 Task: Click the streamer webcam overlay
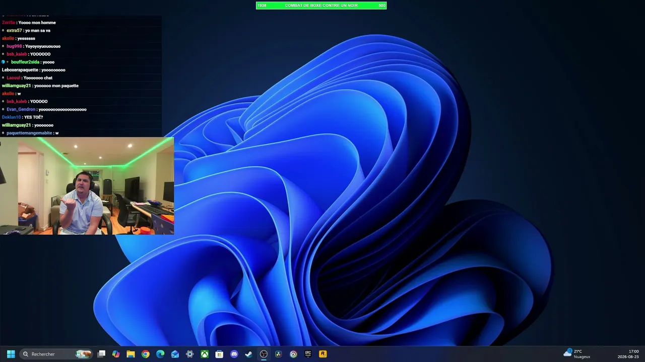tap(87, 186)
